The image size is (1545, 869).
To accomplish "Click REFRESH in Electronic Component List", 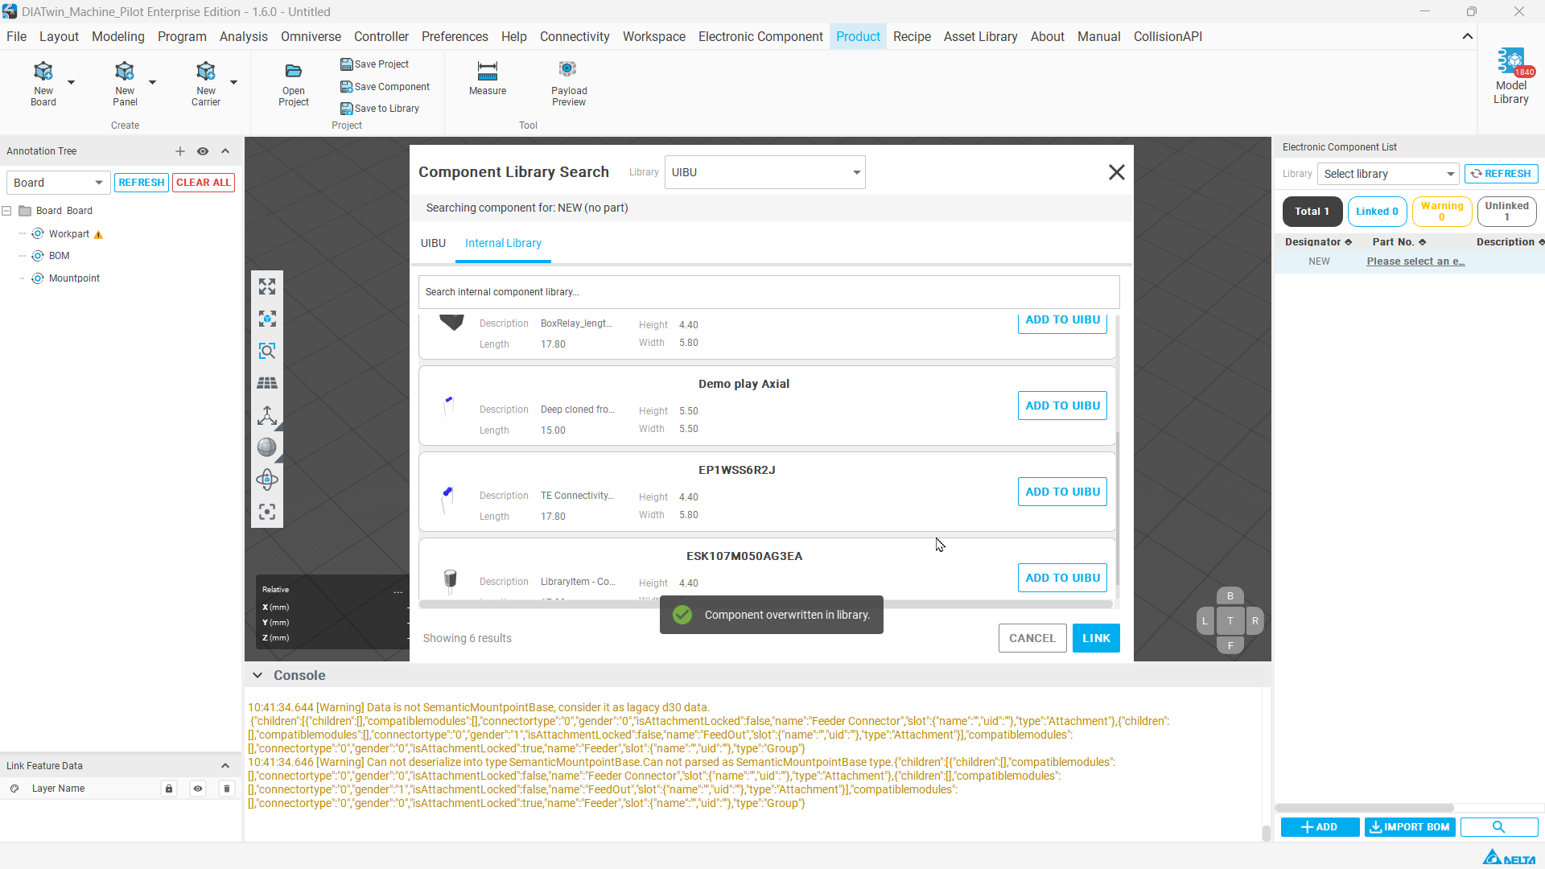I will (1502, 174).
